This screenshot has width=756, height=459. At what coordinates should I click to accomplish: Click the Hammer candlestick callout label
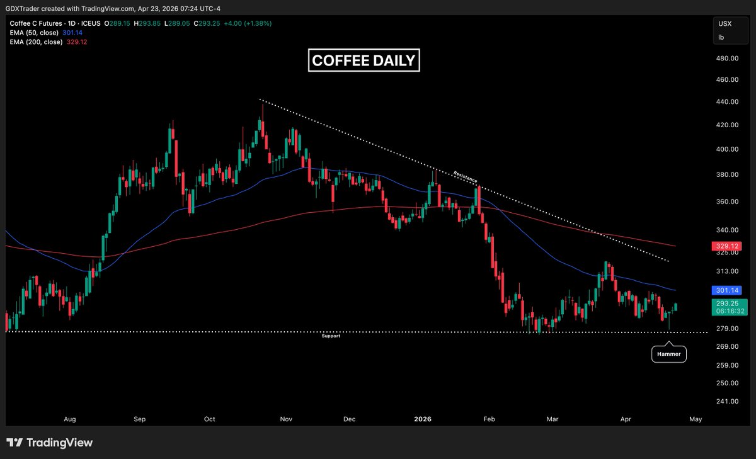click(668, 354)
